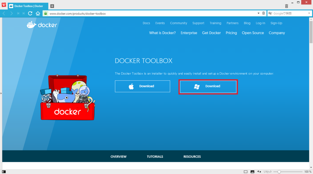Image resolution: width=313 pixels, height=174 pixels.
Task: Open the What is Docker? menu
Action: pyautogui.click(x=163, y=33)
